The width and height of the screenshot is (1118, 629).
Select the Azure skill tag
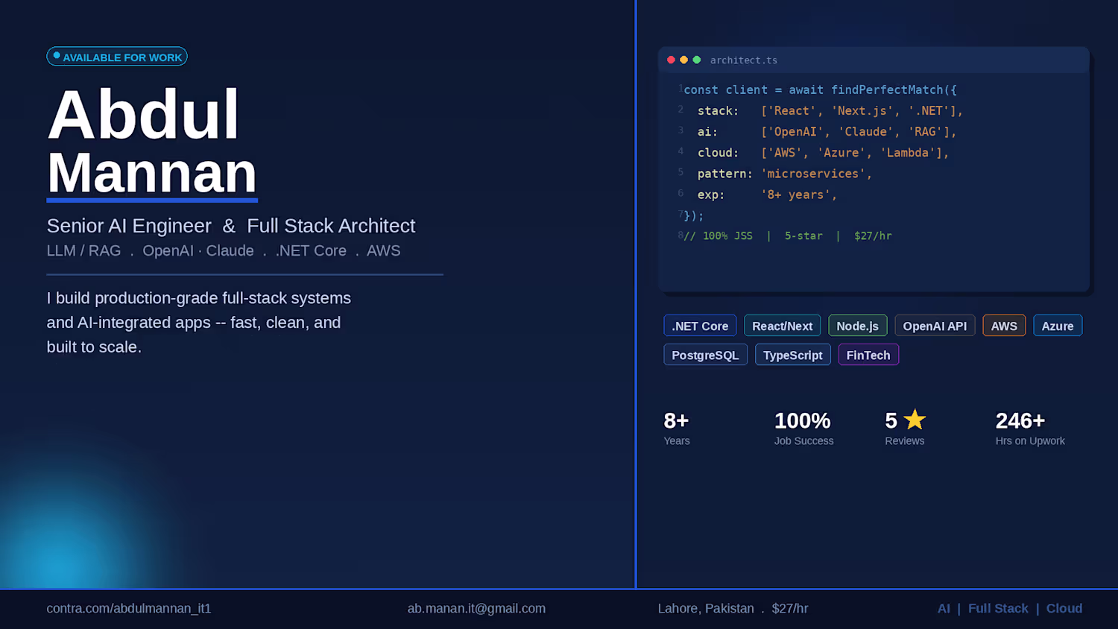pos(1058,326)
